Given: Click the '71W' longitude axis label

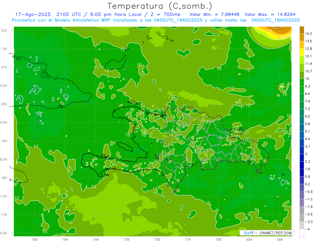Looking at the screenshot, I should 188,240.
